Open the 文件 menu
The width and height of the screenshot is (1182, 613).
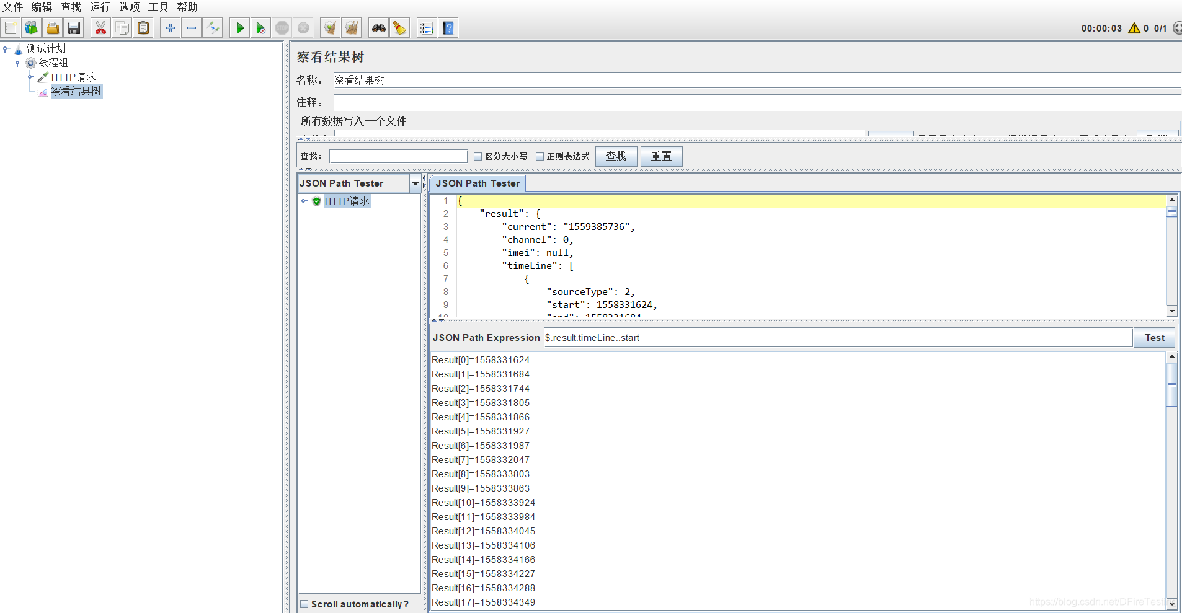(x=12, y=7)
